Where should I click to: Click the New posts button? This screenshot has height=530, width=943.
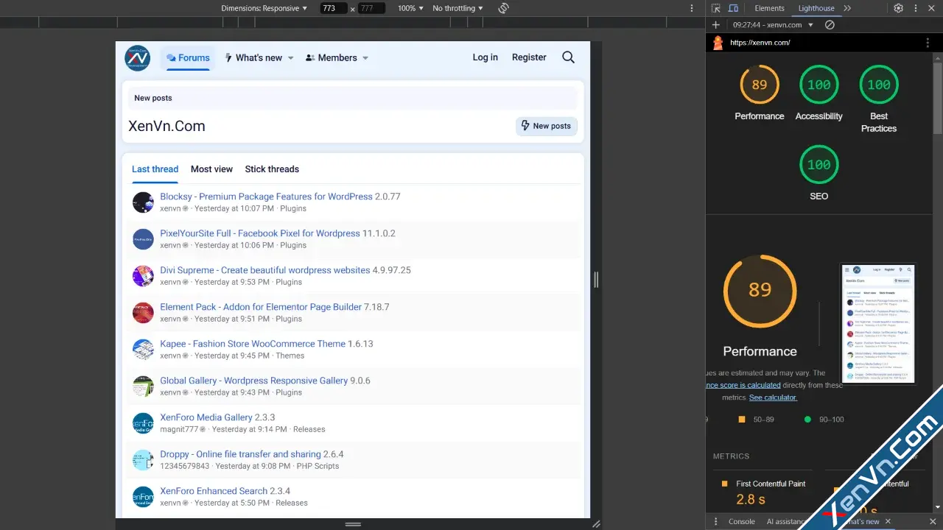[546, 126]
